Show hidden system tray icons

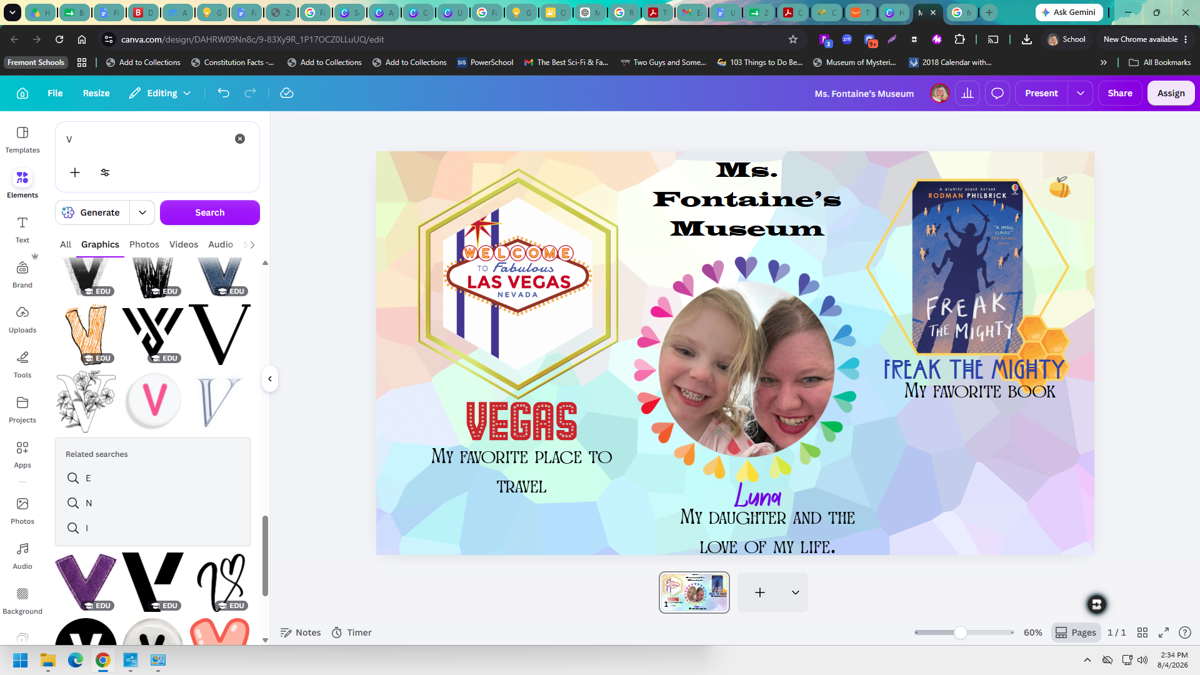[1087, 660]
